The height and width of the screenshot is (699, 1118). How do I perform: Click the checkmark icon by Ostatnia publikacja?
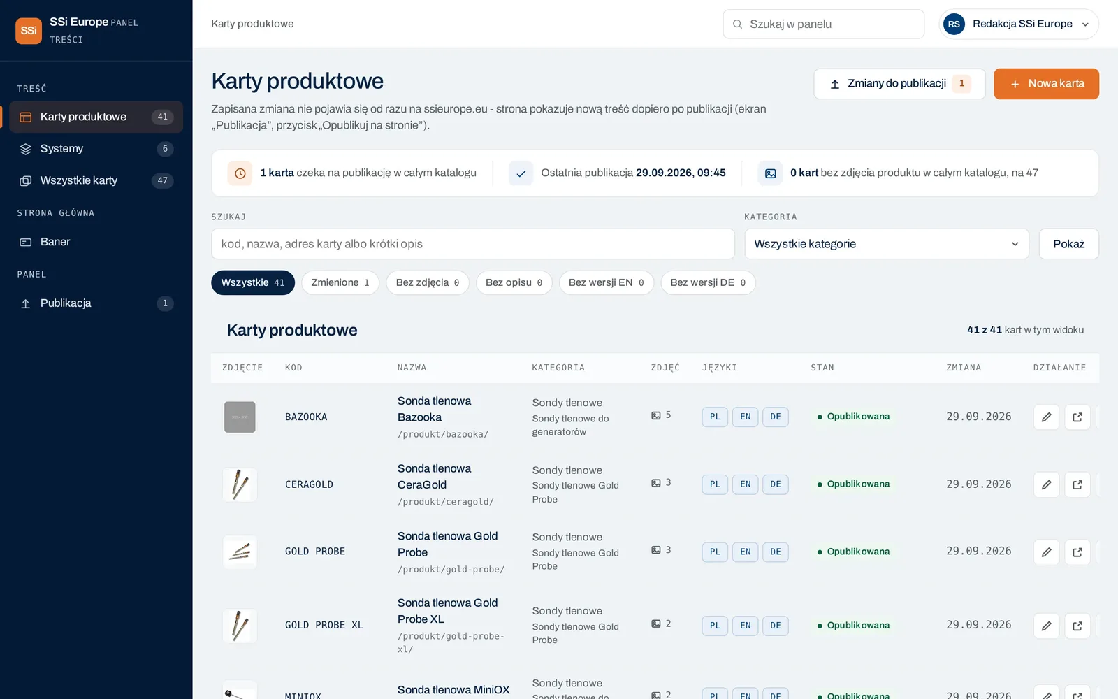pyautogui.click(x=521, y=173)
